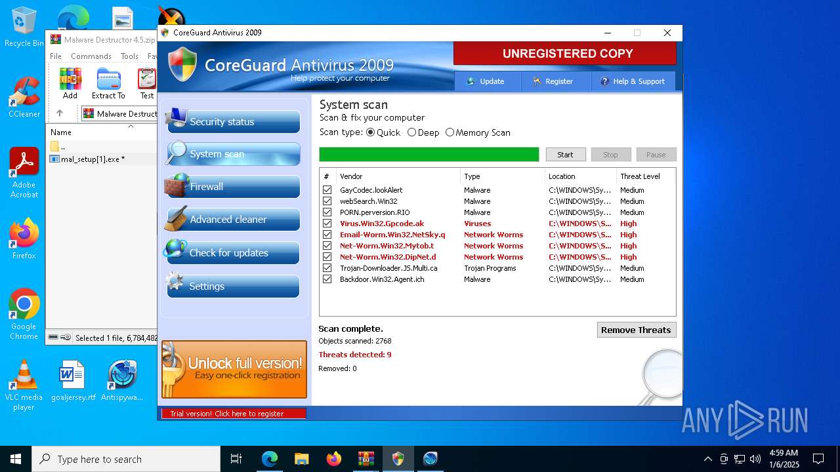Open the Antispyware desktop shortcut
This screenshot has height=472, width=840.
pos(122,380)
